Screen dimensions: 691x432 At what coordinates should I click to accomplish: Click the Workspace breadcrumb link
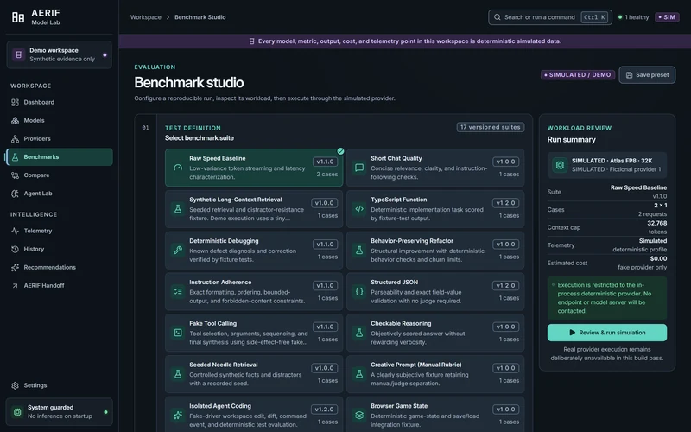click(x=145, y=17)
